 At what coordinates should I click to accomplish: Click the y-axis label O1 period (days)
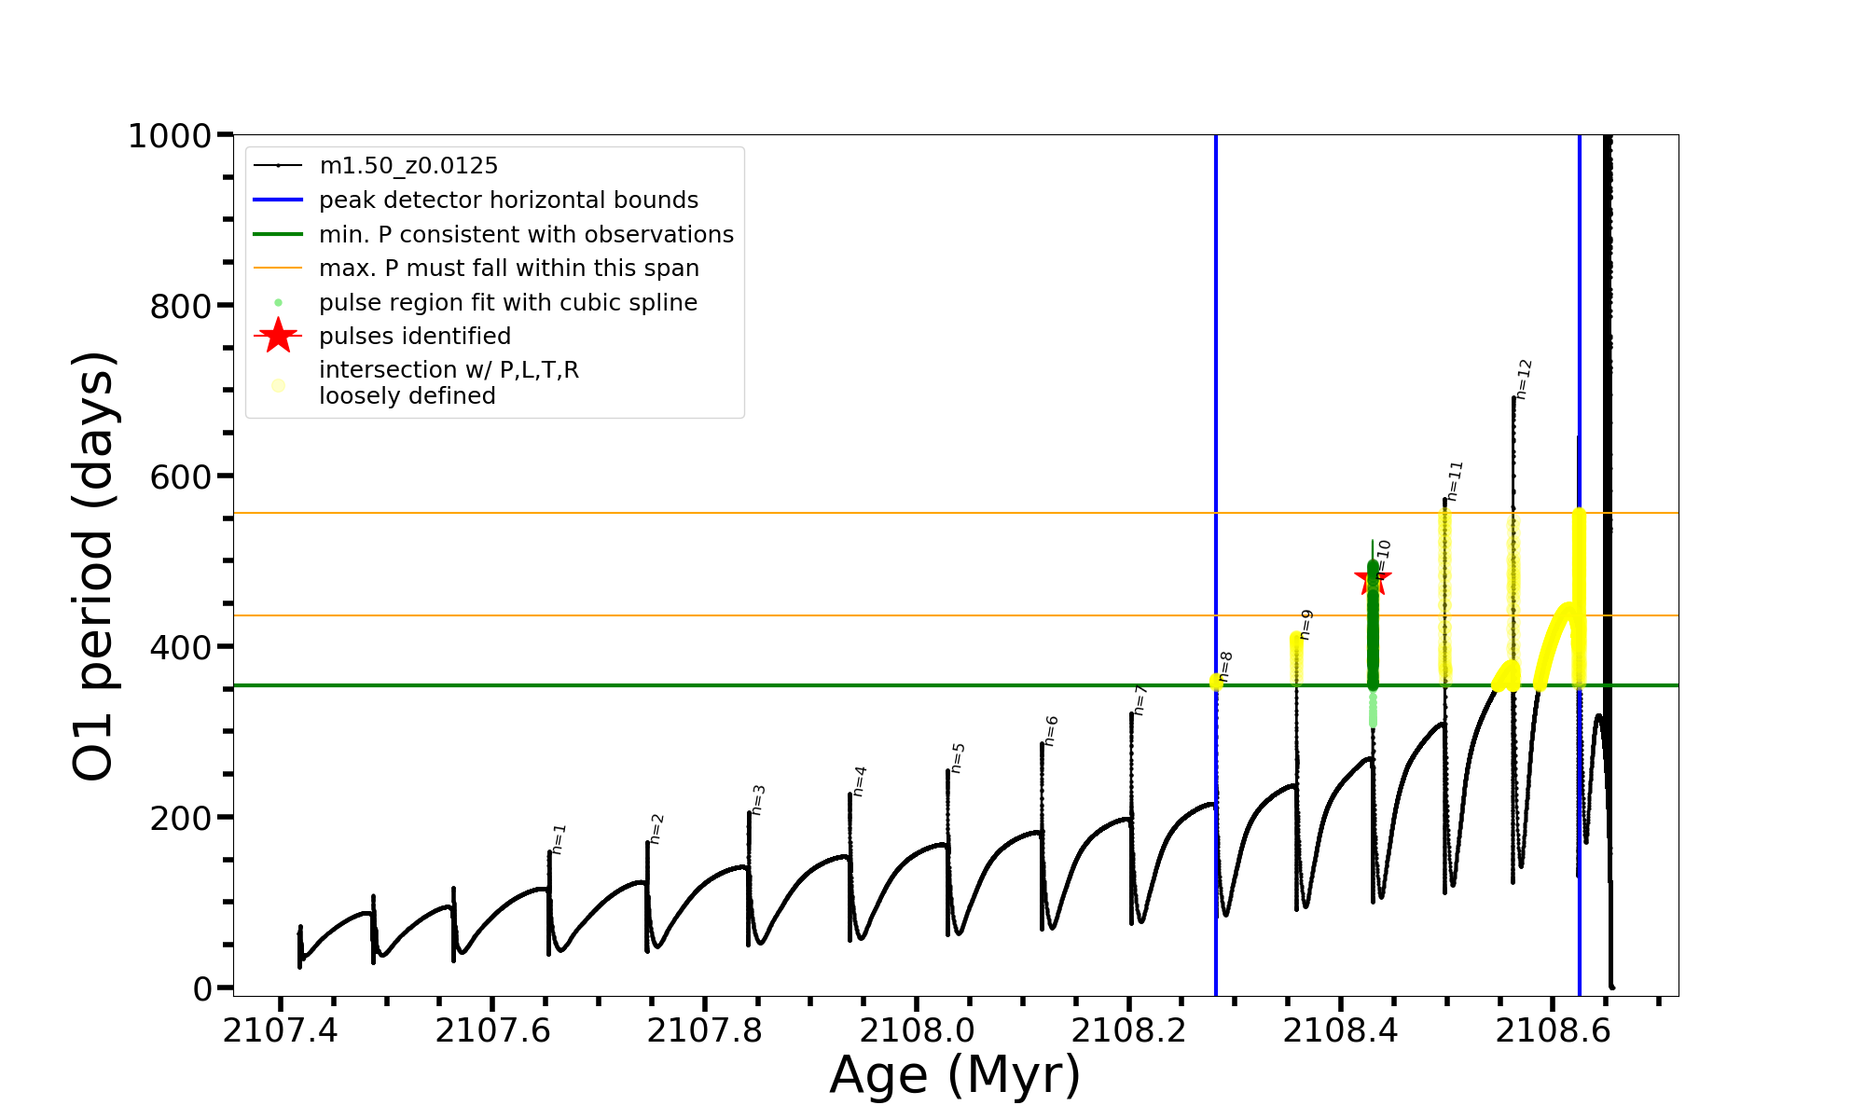point(93,566)
